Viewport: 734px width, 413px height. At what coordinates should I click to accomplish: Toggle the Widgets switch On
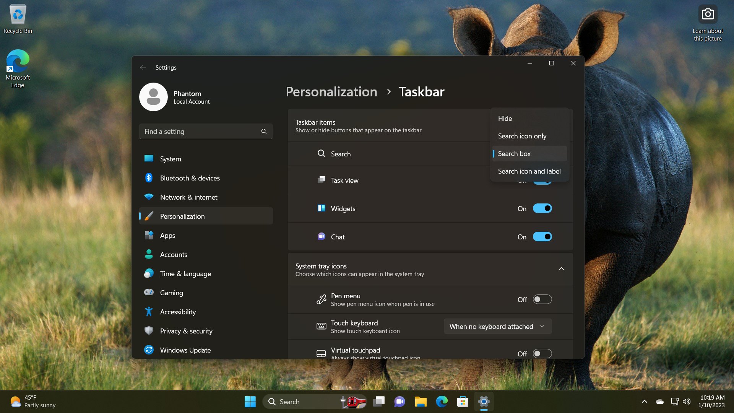click(x=543, y=208)
